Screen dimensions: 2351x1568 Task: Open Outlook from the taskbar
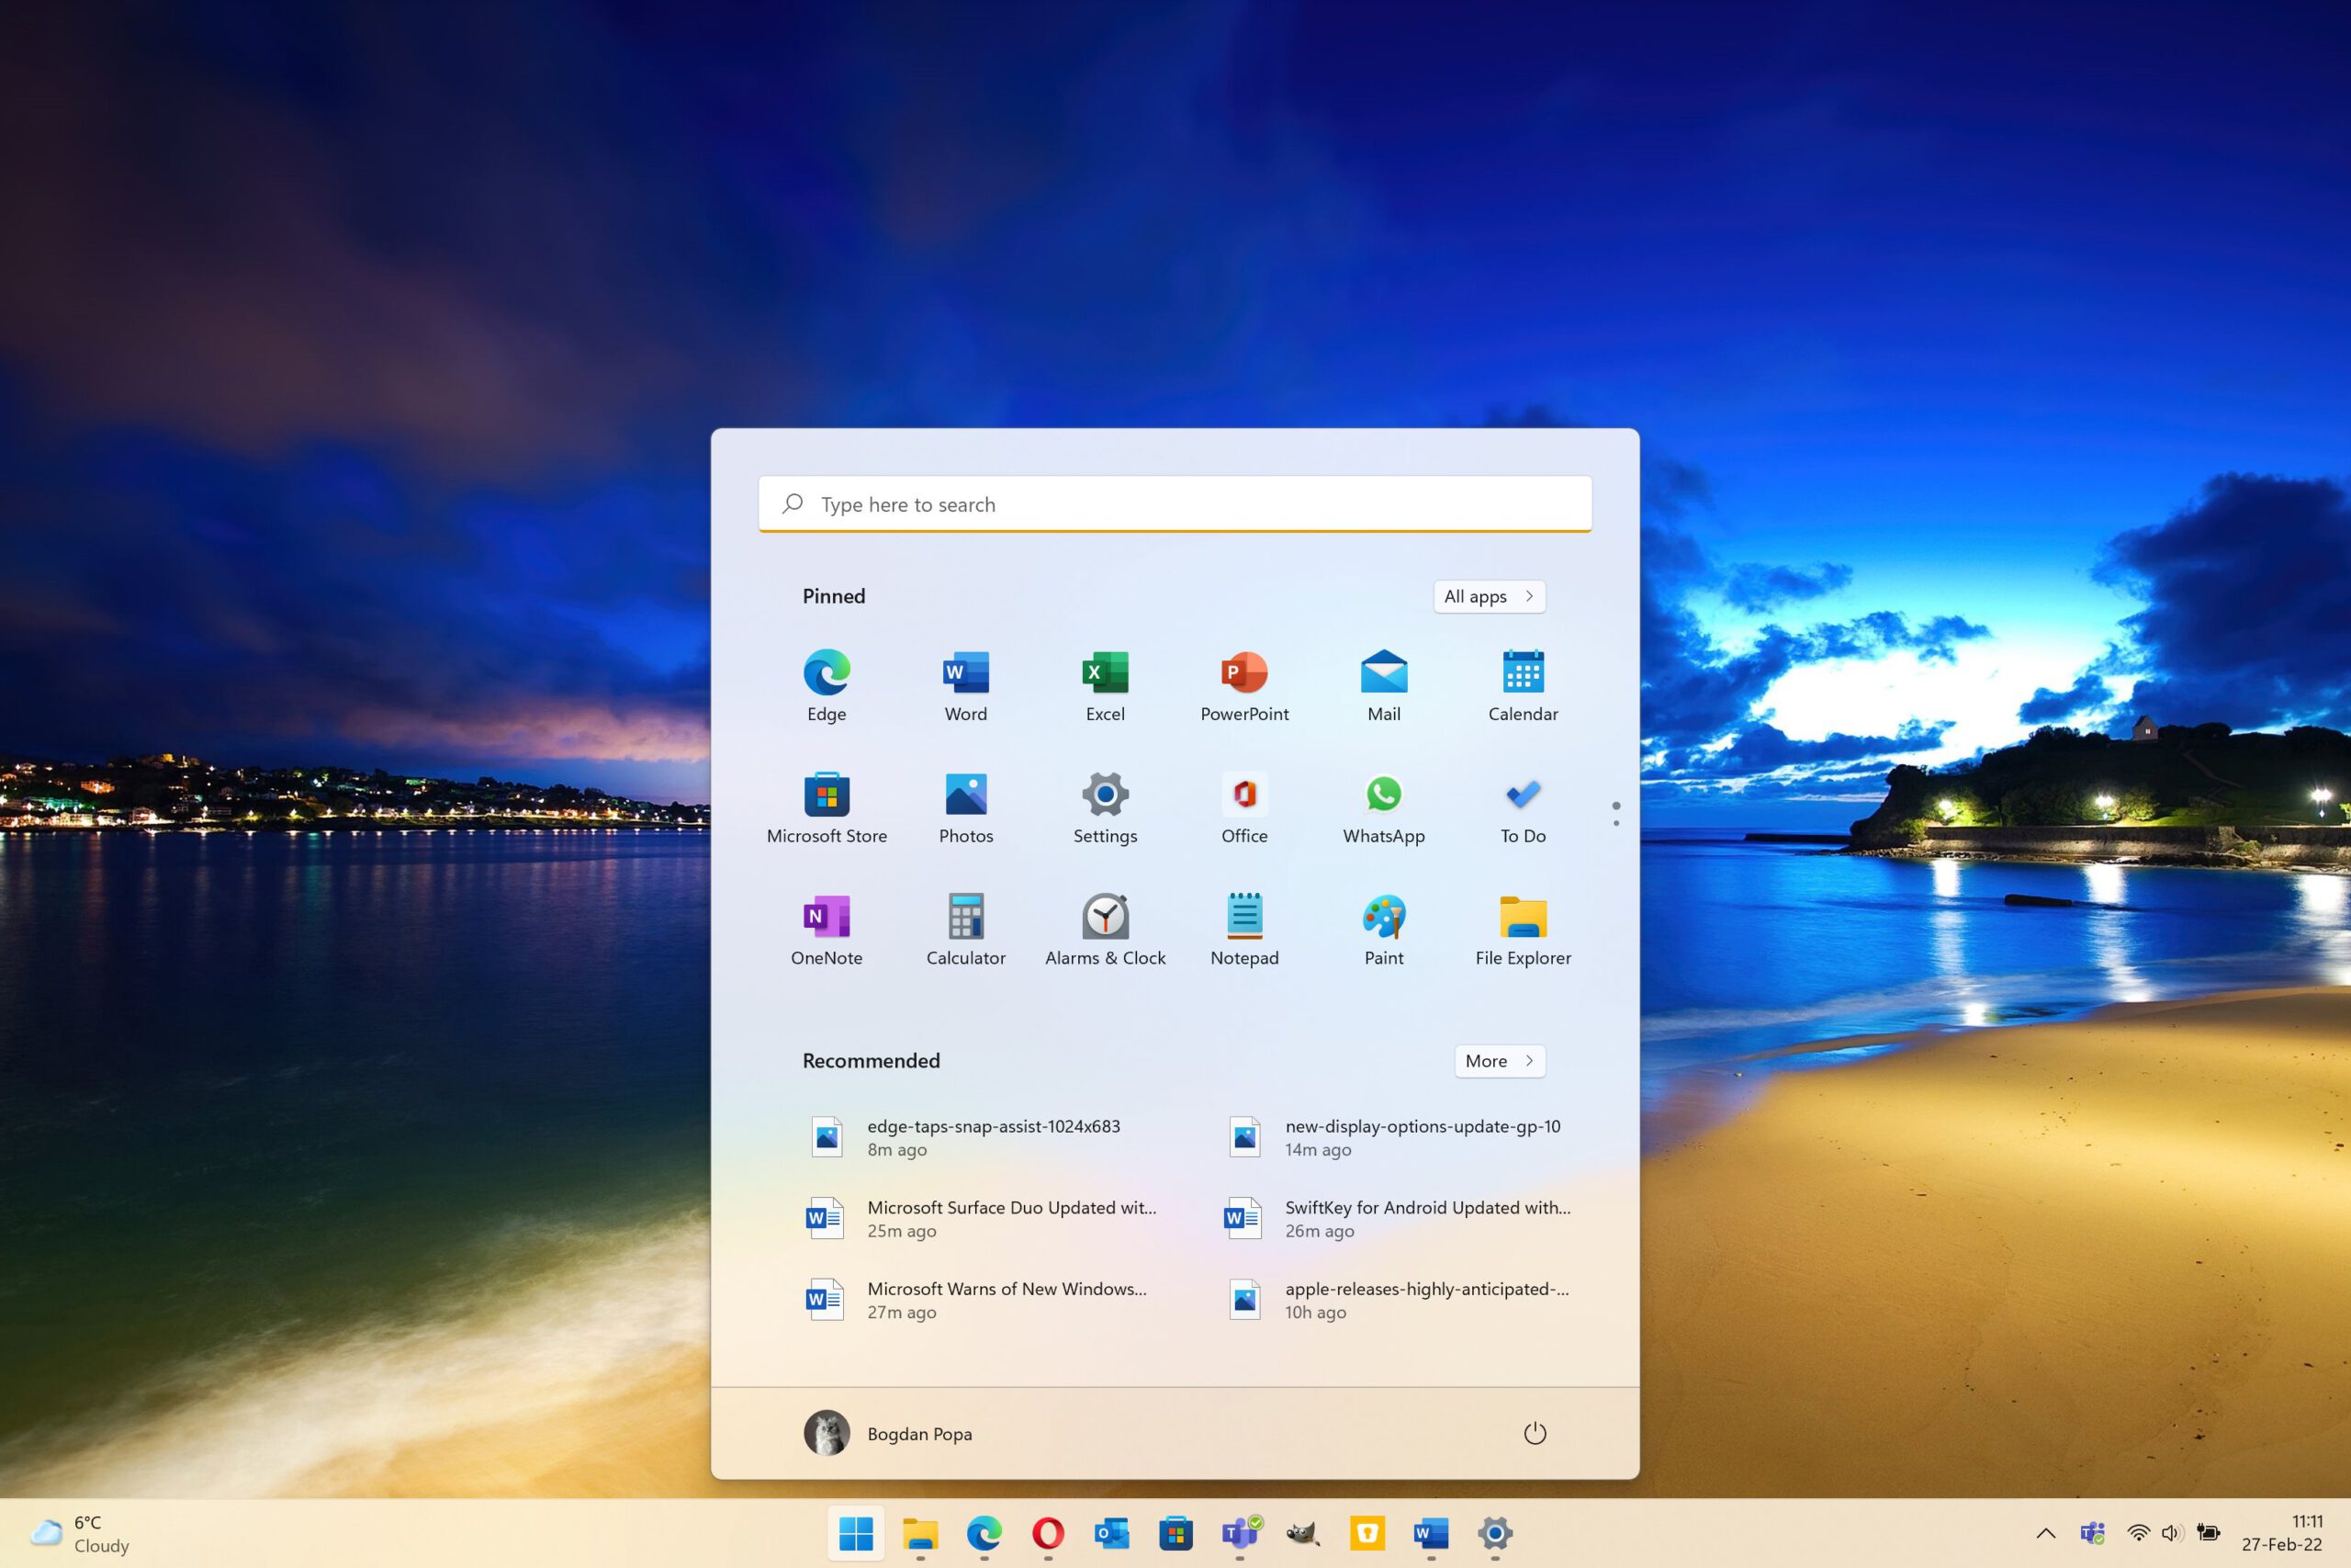point(1111,1532)
